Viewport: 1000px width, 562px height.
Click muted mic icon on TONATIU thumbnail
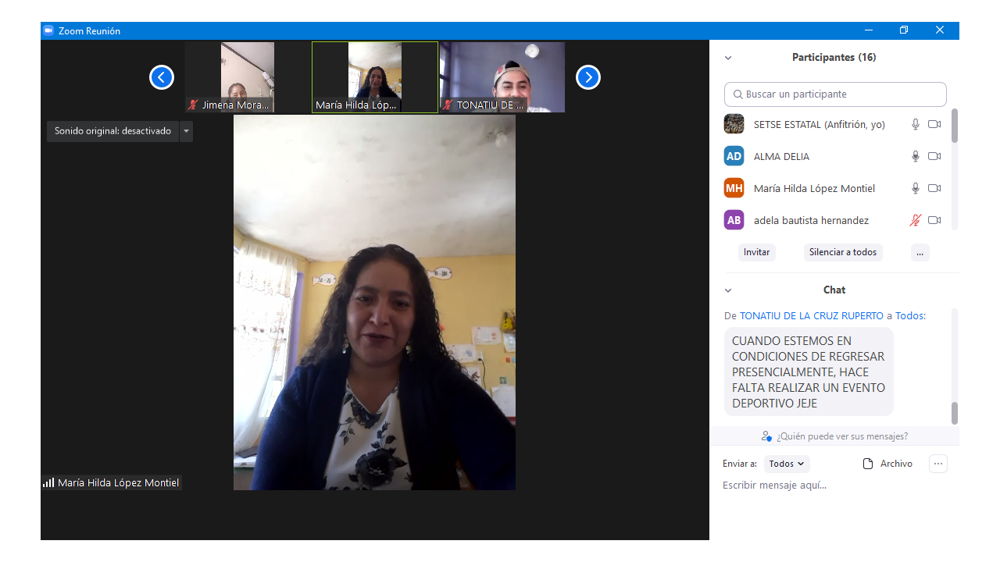(x=448, y=105)
